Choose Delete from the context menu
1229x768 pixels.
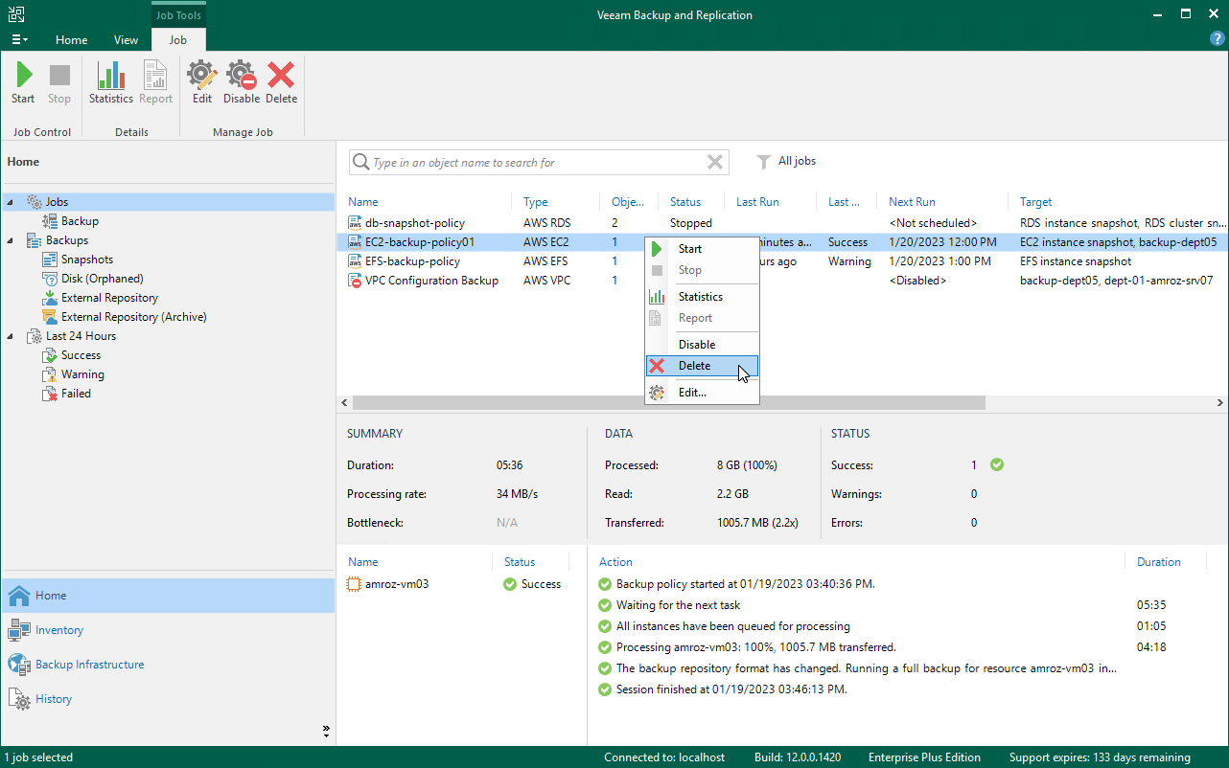coord(694,366)
